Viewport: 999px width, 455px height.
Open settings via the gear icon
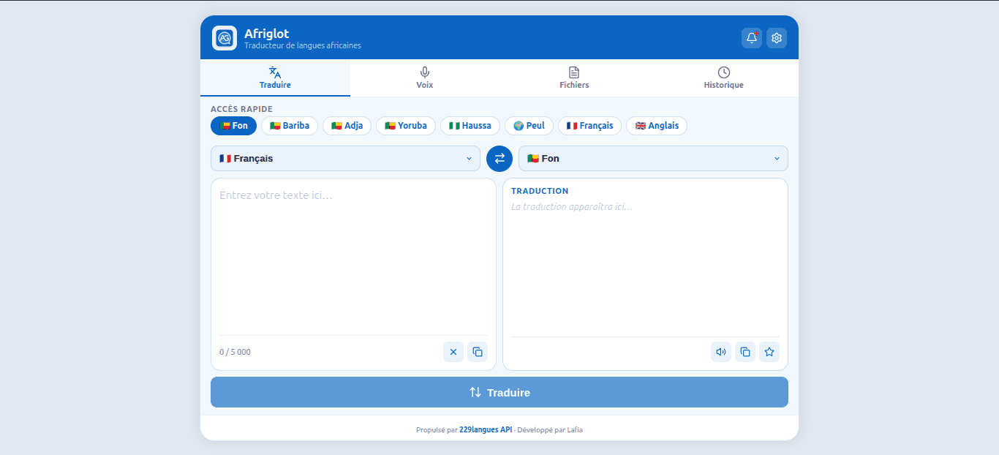[x=777, y=38]
